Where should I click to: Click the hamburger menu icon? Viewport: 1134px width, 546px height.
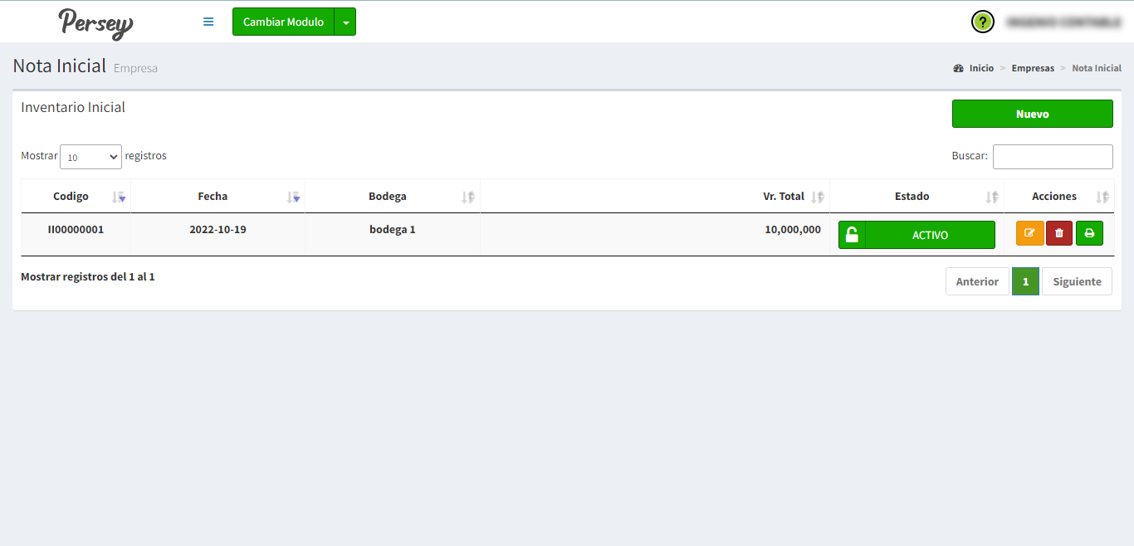pos(208,22)
